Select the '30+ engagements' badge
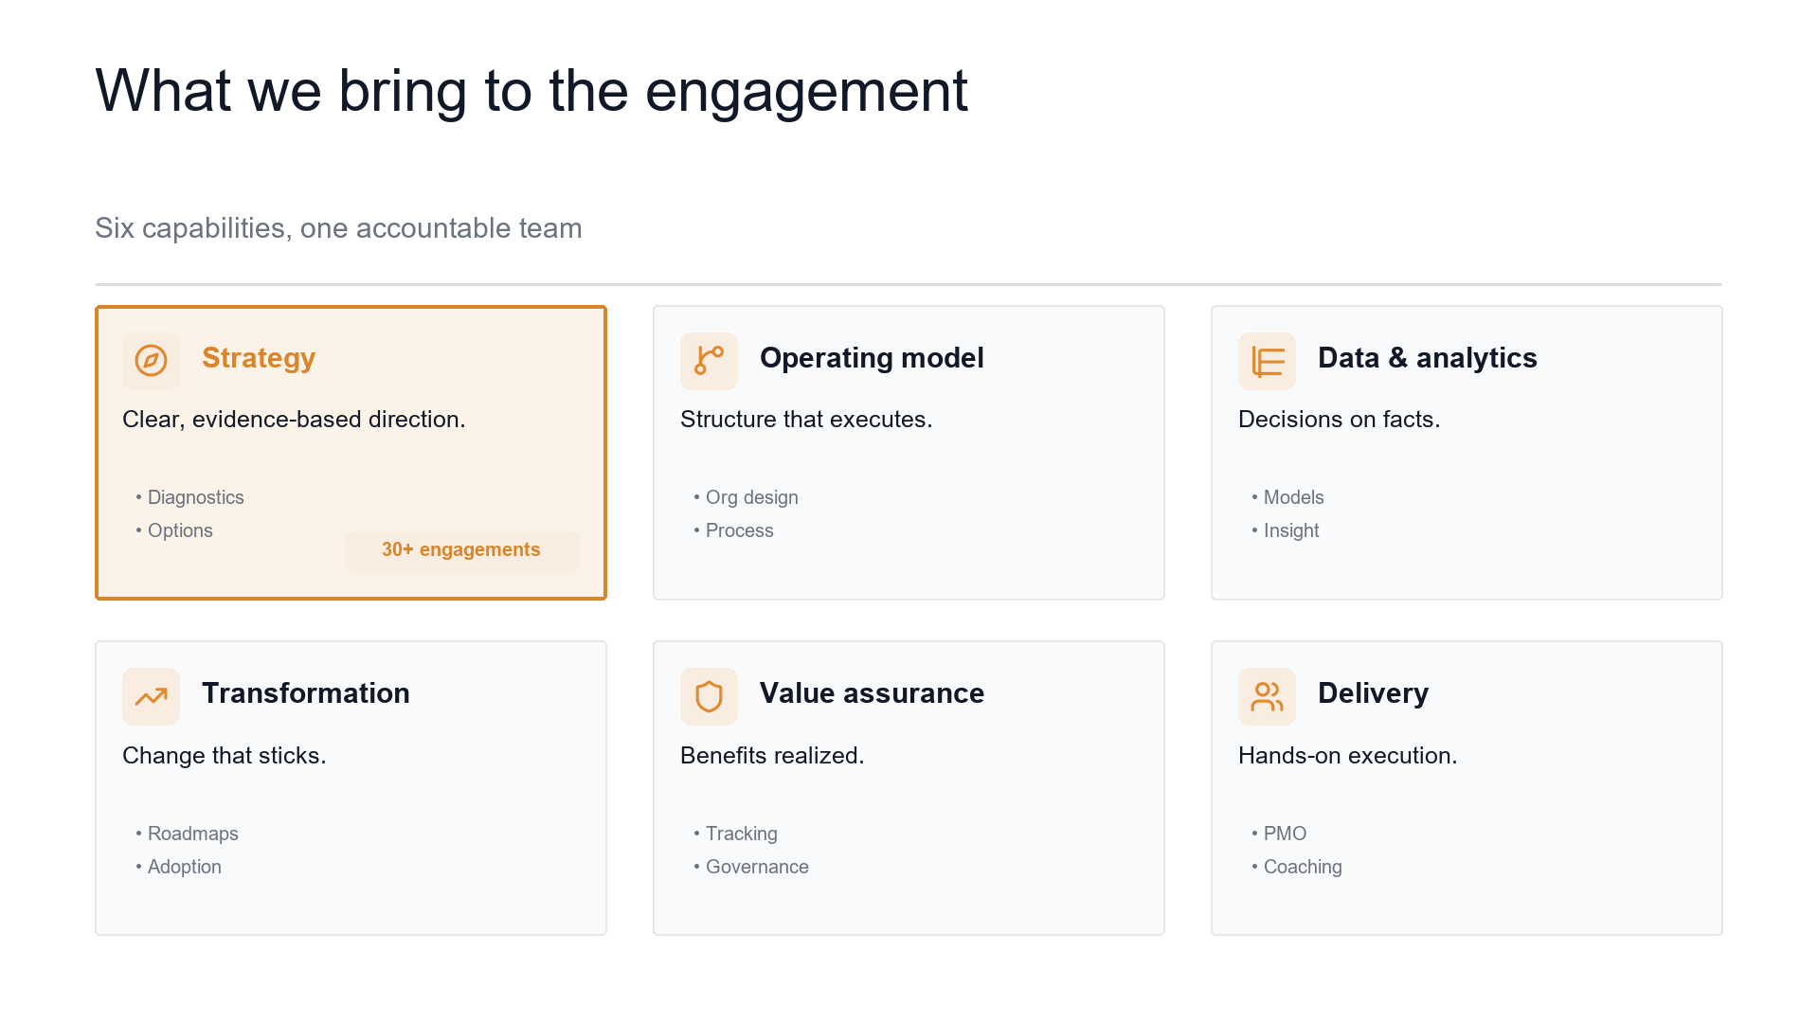 tap(461, 550)
